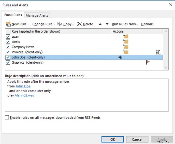Image resolution: width=175 pixels, height=144 pixels.
Task: Click the tools icon in invoices row
Action: [x=158, y=52]
